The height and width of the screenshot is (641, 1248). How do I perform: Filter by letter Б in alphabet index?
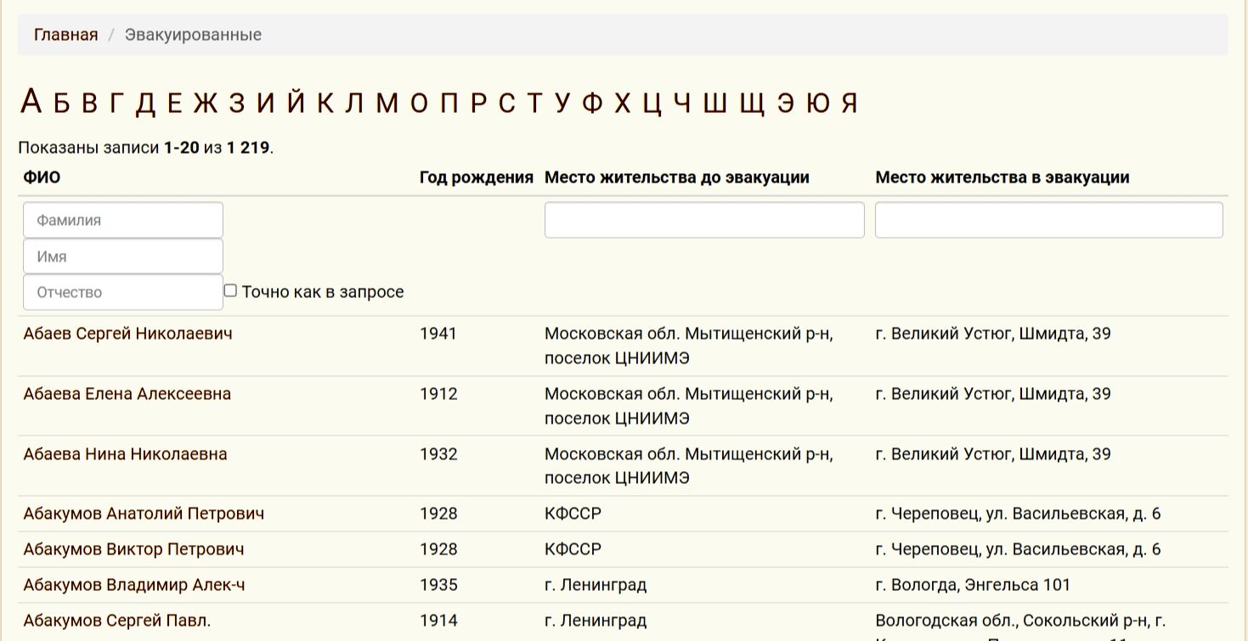click(x=60, y=103)
